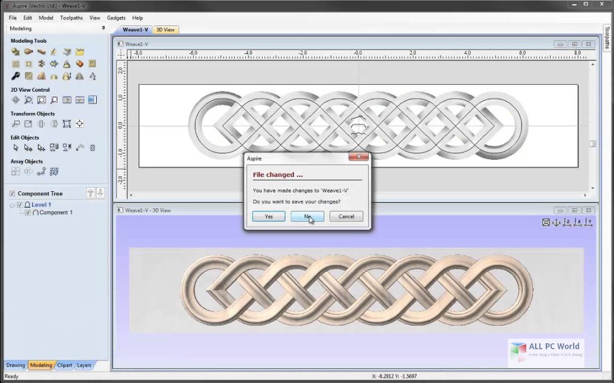
Task: Click the Align Objects crosshair icon
Action: coord(80,124)
